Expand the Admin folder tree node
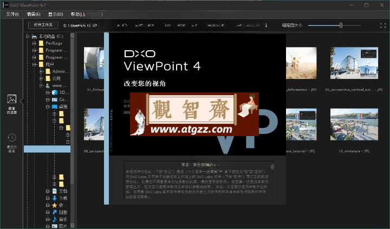 [x=41, y=71]
